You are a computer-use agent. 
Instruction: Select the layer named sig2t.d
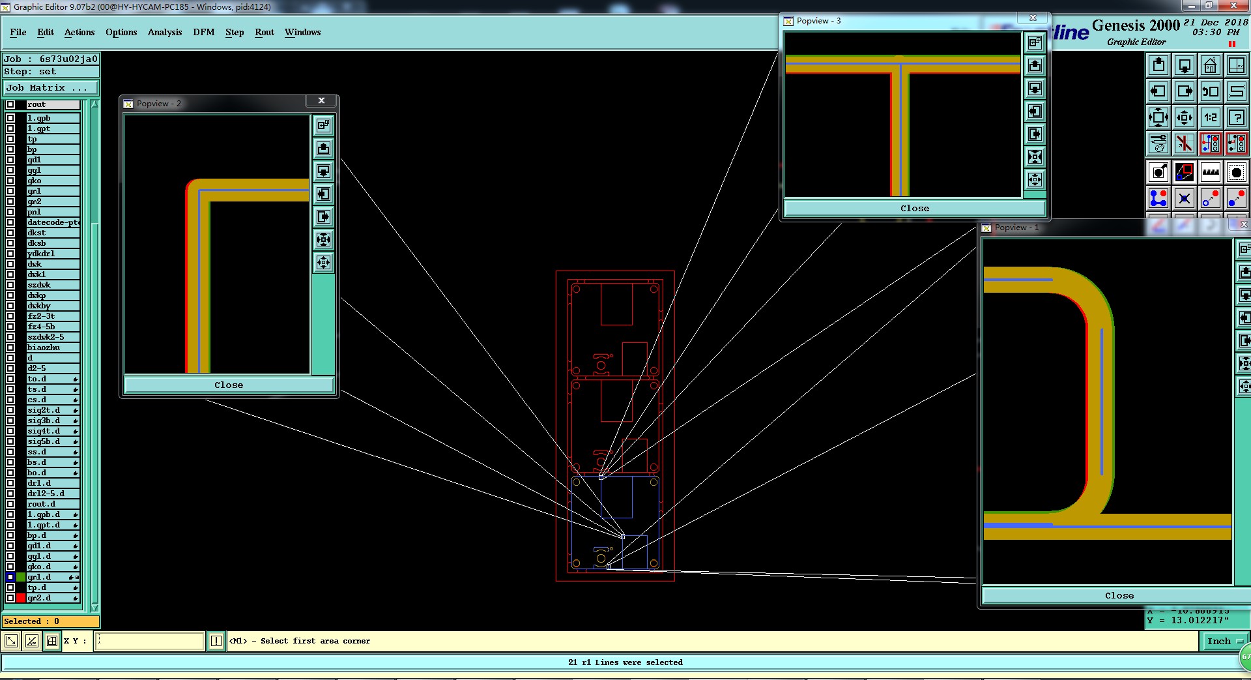click(53, 410)
